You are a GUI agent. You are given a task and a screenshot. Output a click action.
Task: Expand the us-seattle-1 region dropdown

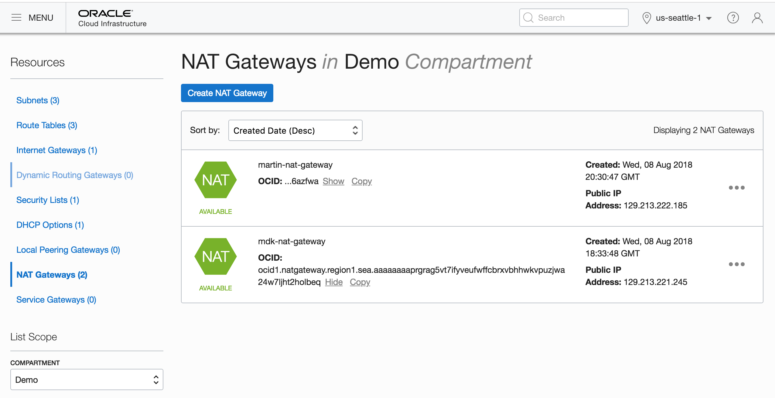pos(677,18)
